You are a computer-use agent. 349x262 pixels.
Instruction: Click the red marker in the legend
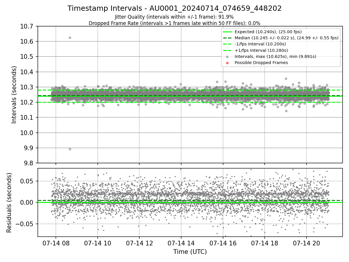coord(227,63)
